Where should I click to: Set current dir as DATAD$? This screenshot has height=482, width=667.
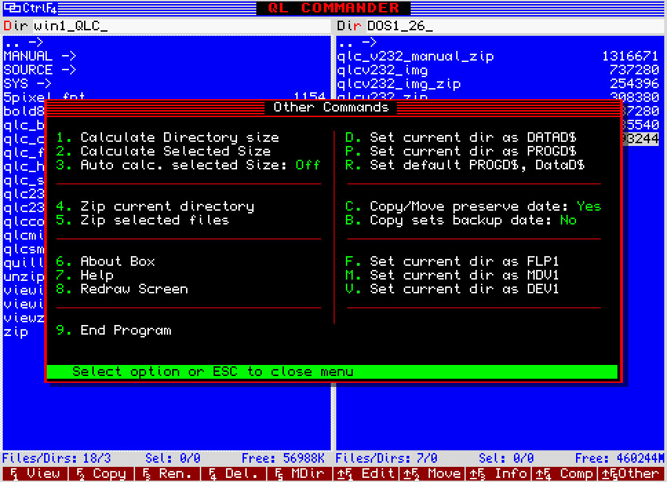(461, 137)
